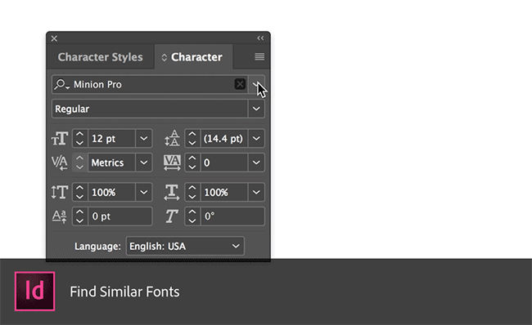Click the InDesign Id logo
Screen dimensions: 532x325
point(35,292)
